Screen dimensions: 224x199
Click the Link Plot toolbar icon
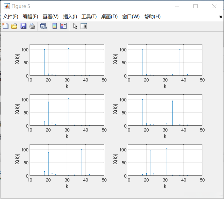(x=44, y=26)
